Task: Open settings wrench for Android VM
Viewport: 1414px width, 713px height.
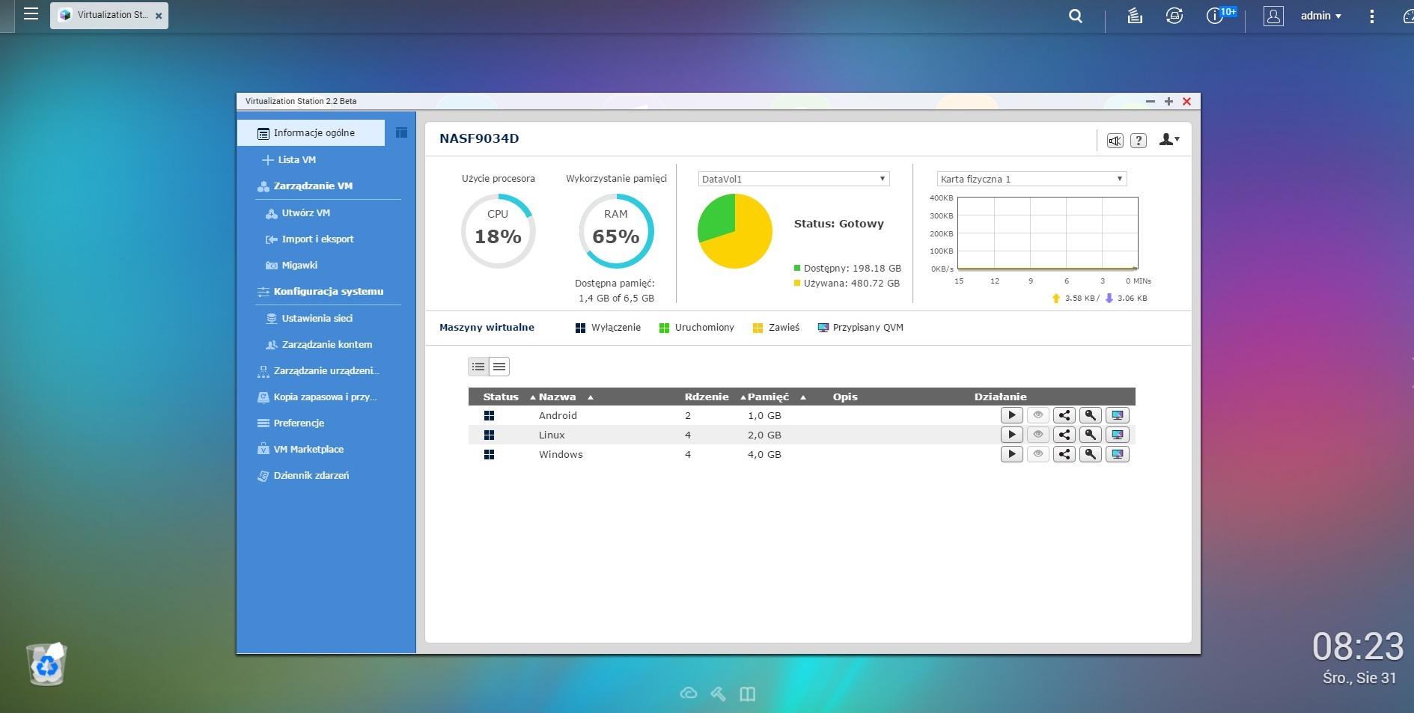Action: (1090, 415)
